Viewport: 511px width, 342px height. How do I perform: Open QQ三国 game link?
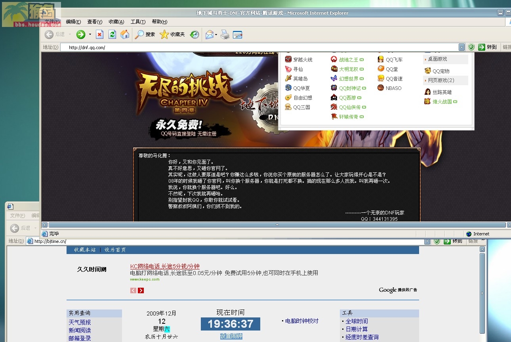(301, 107)
